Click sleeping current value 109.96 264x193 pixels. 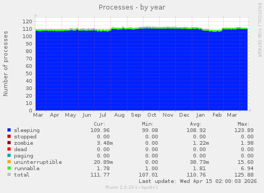100,130
